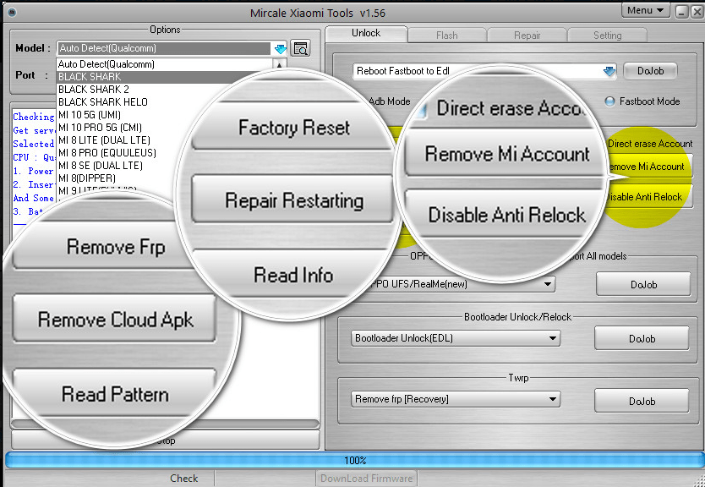Choose MI 10 5G (UMI) model
The image size is (705, 487).
pos(90,115)
